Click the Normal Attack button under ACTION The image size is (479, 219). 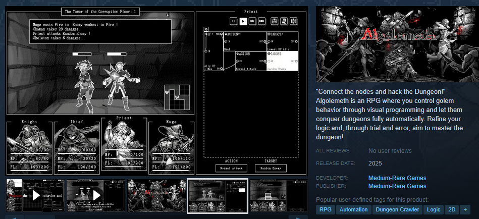tap(231, 168)
